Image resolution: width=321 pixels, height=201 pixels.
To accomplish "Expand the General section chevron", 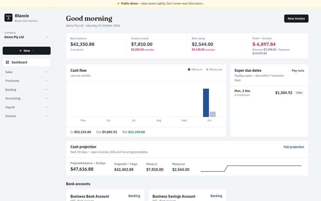I will 46,116.
